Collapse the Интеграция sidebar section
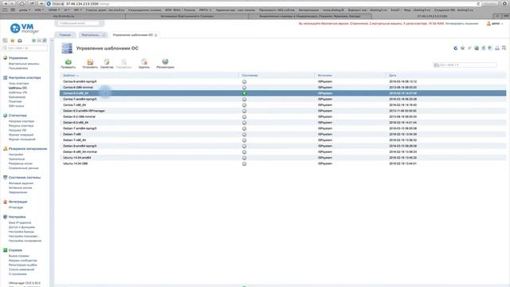 (18, 202)
